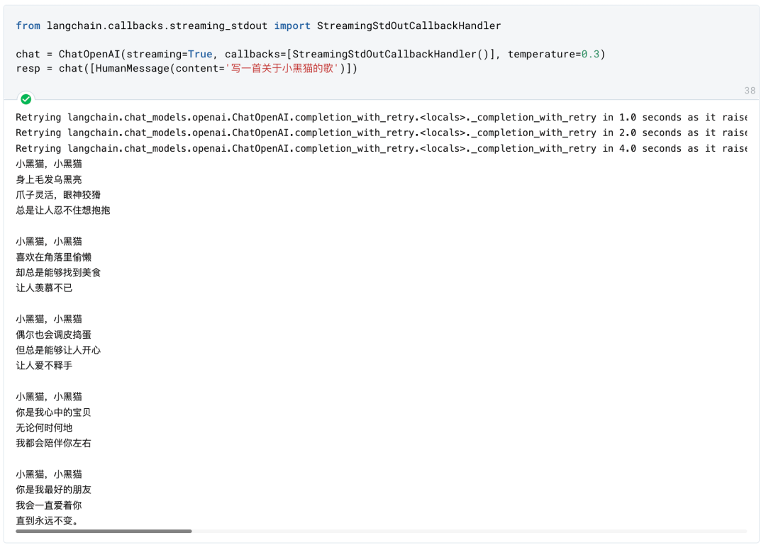766x550 pixels.
Task: Click the green success checkmark icon
Action: [26, 99]
